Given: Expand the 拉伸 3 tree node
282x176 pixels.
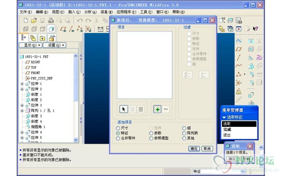Looking at the screenshot, I should pyautogui.click(x=22, y=105).
